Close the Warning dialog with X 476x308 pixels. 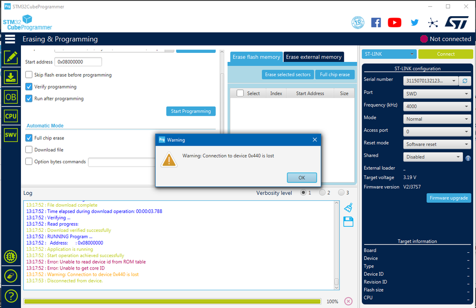coord(314,139)
